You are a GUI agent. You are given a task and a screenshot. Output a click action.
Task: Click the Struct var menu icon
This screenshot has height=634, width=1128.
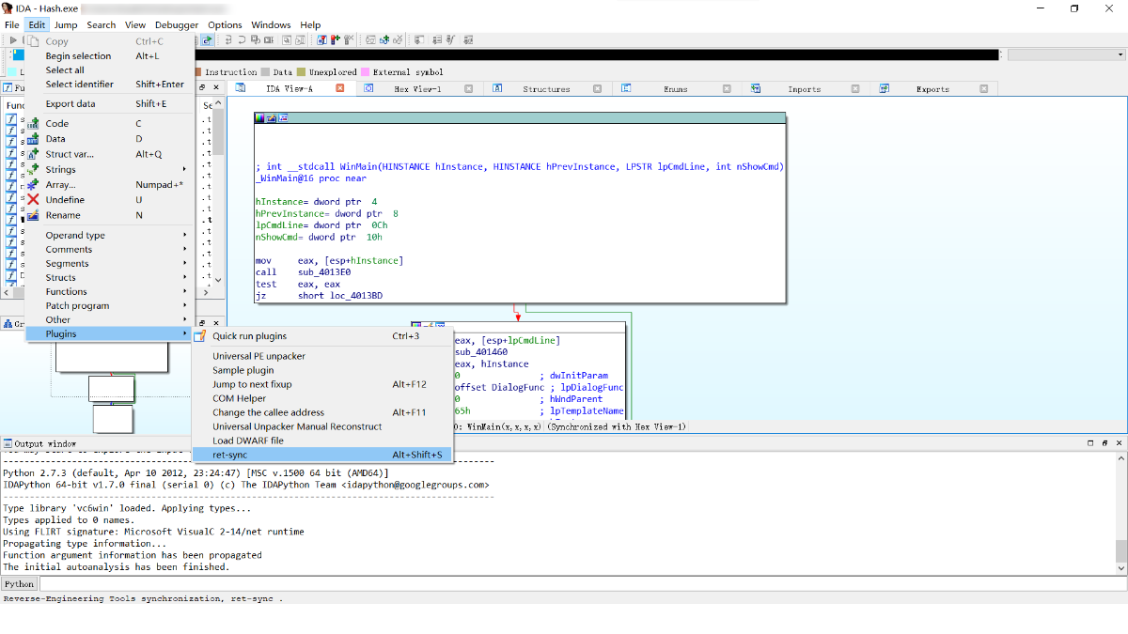(x=34, y=154)
